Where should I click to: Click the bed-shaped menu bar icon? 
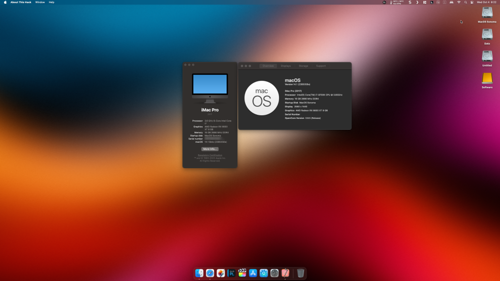[451, 2]
